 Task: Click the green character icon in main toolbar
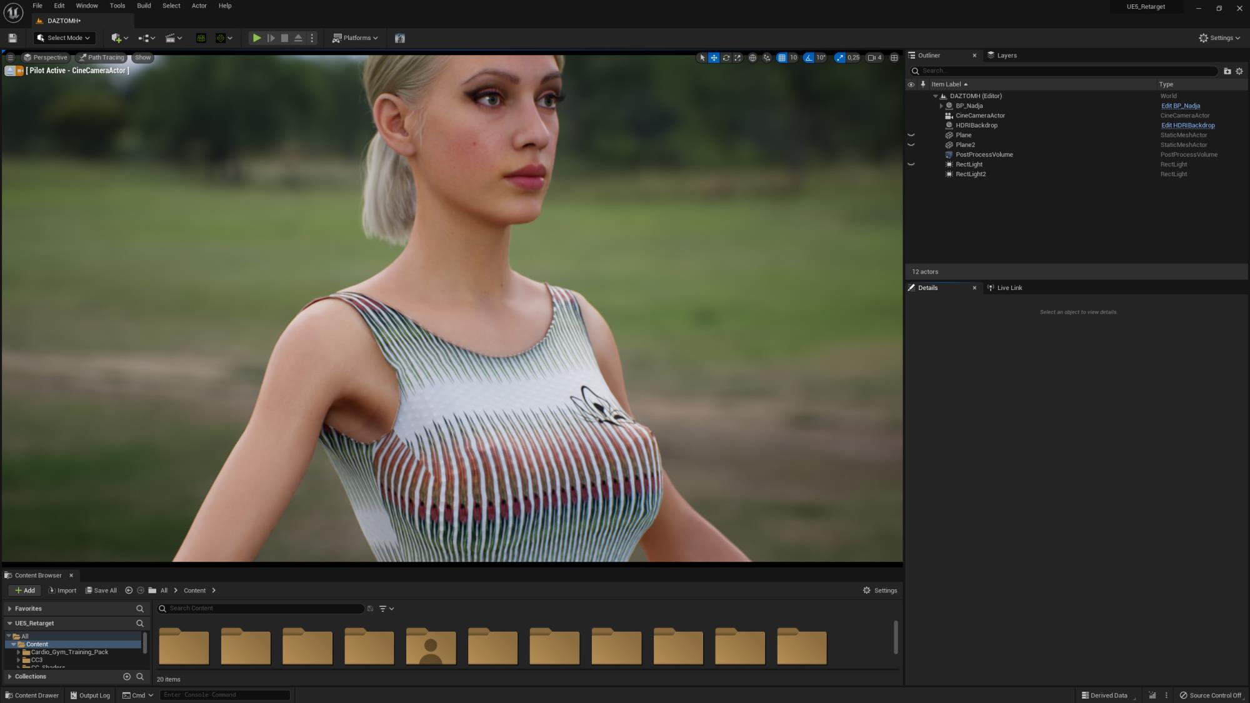pyautogui.click(x=201, y=38)
